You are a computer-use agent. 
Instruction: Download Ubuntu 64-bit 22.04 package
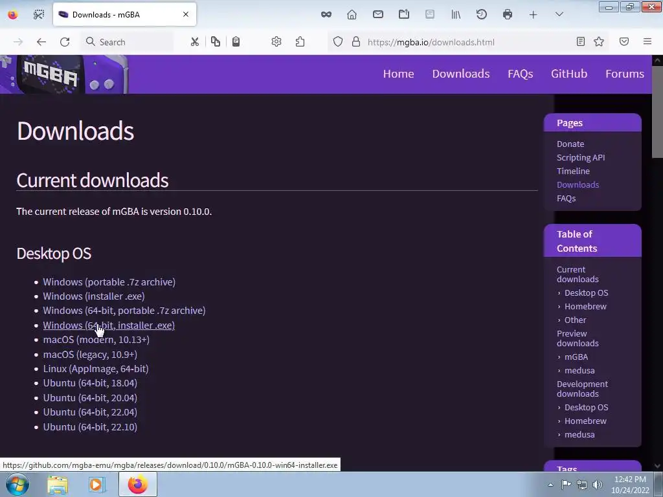coord(90,412)
